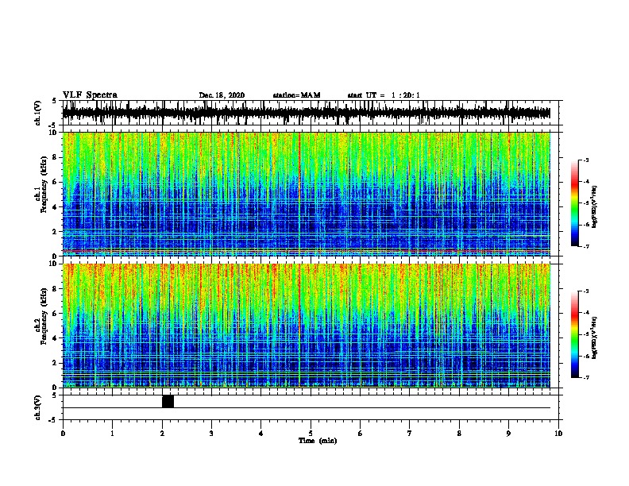Screen dimensions: 629x486
Task: Click the "ch.1(V)" waveform axis label
Action: pos(38,113)
